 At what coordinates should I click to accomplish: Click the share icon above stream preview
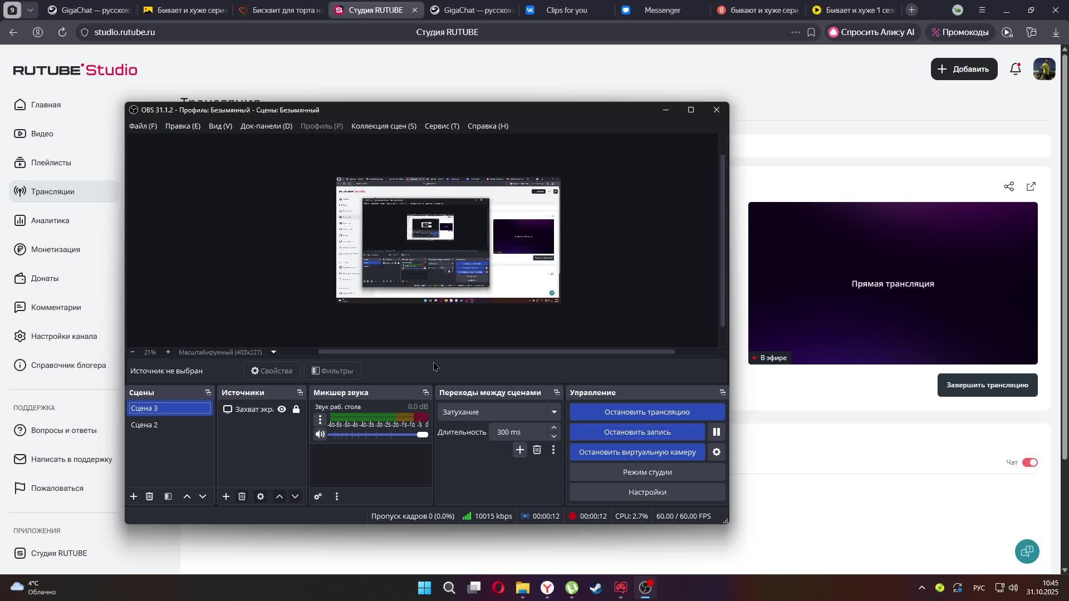tap(1008, 186)
